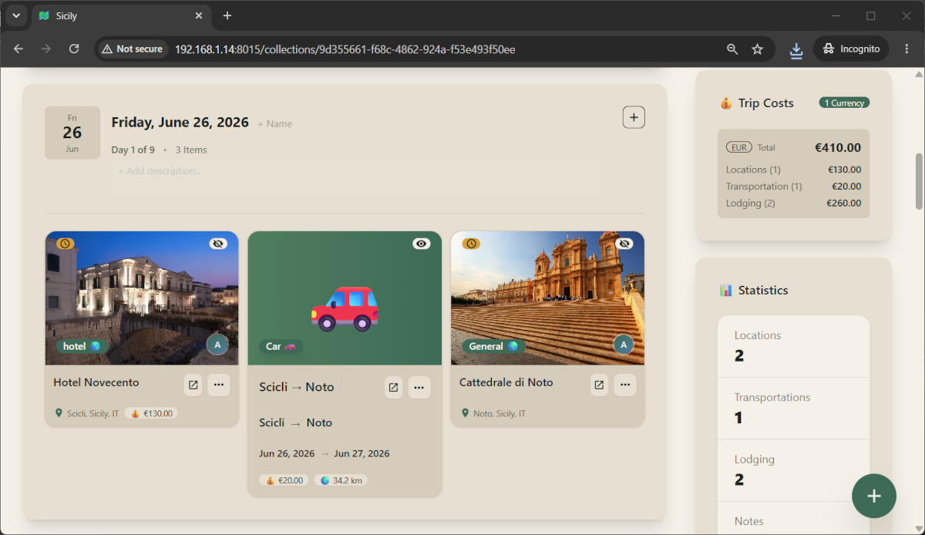The image size is (925, 535).
Task: Click the €20.00 cost chip on car card
Action: pyautogui.click(x=284, y=480)
